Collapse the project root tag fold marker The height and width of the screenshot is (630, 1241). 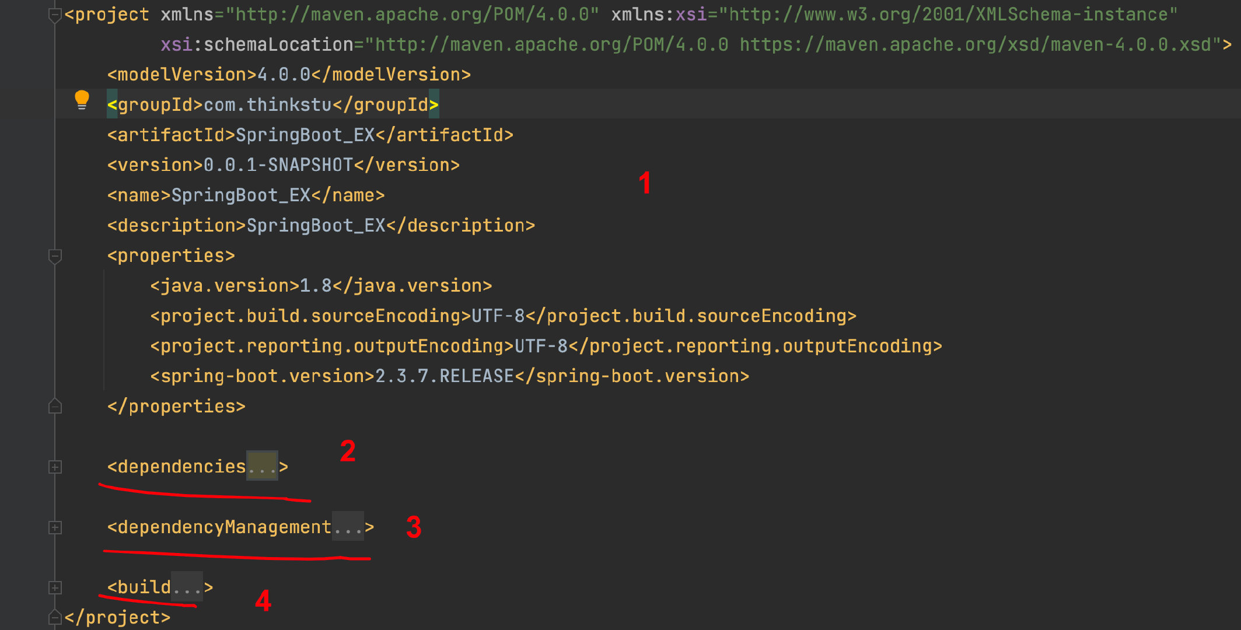coord(55,15)
